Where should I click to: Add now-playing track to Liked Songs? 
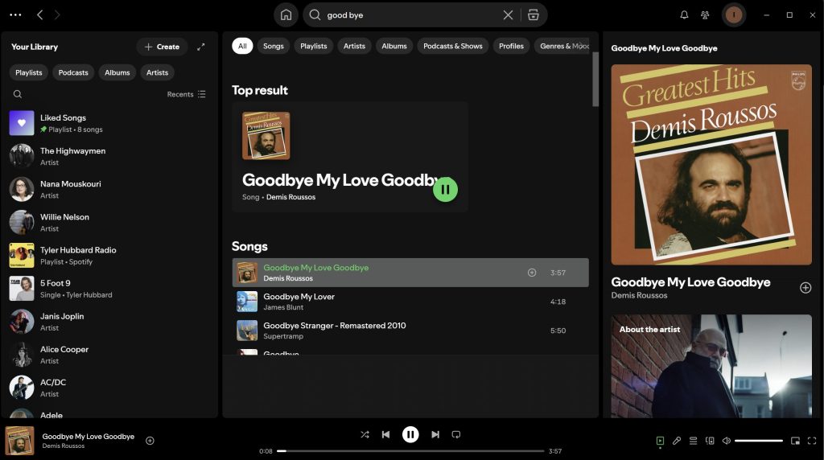[x=150, y=441]
